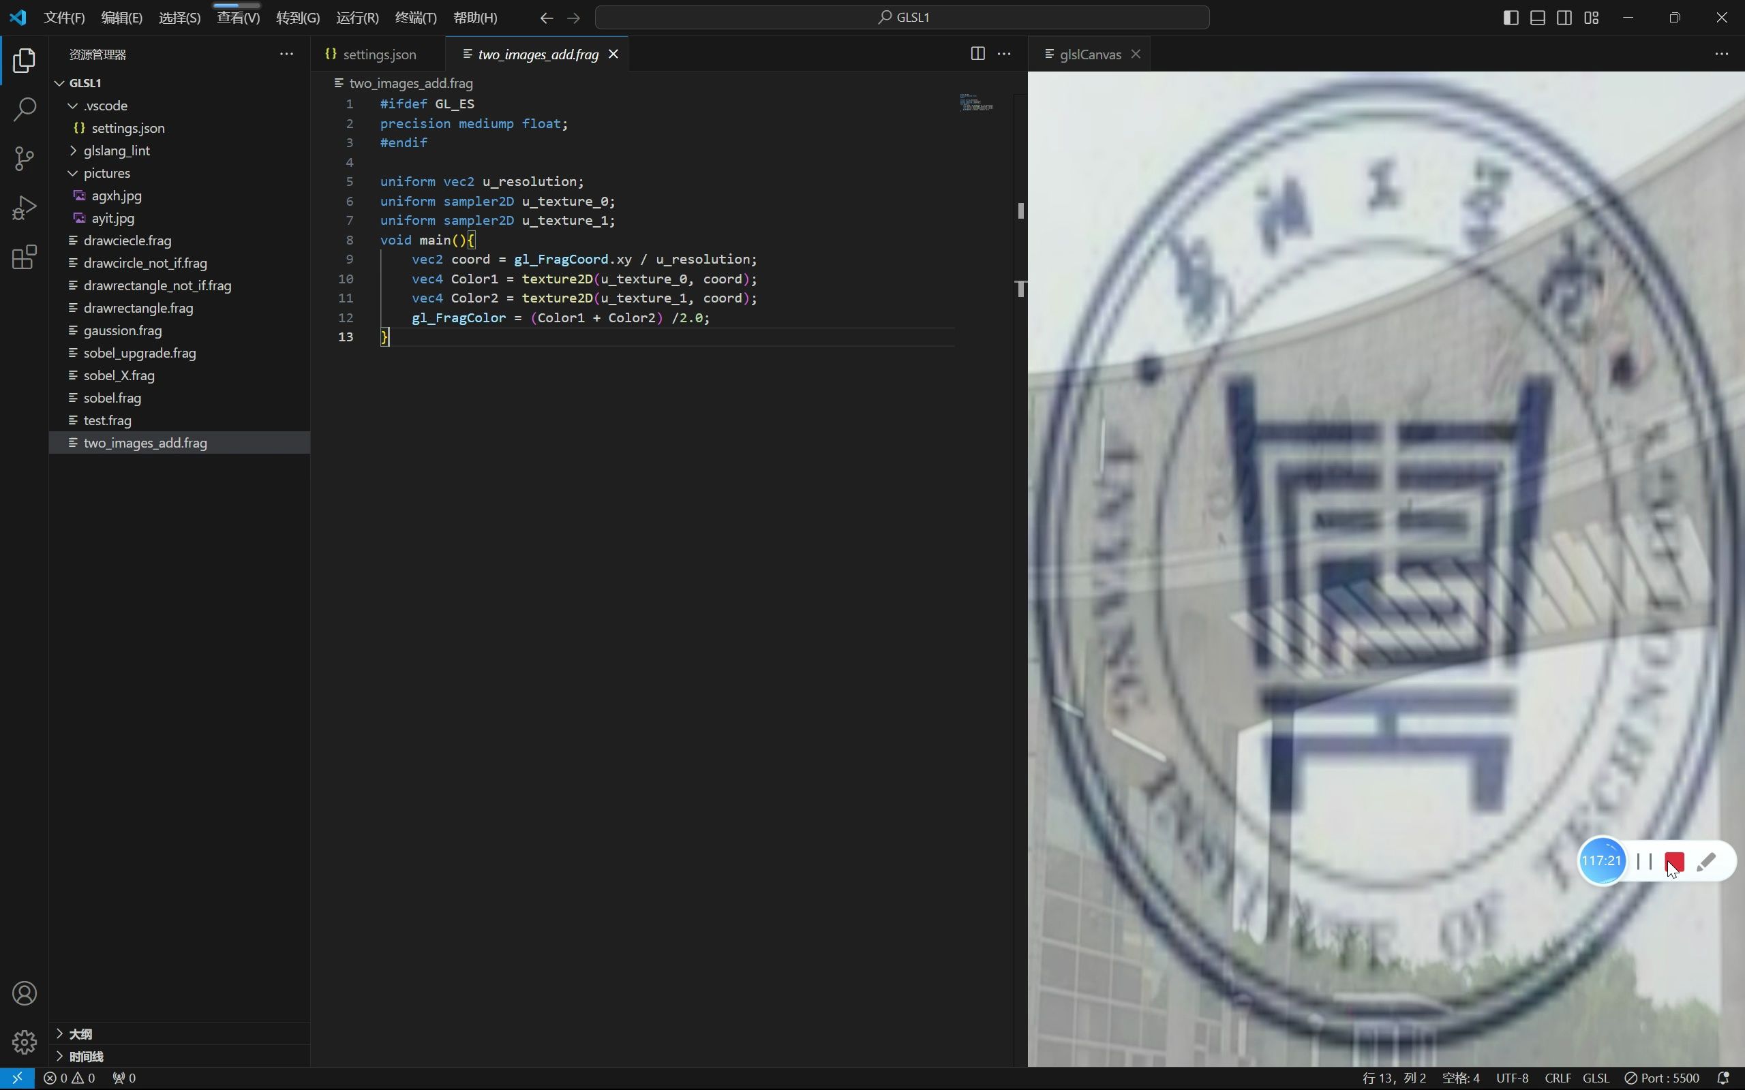Open Explorer views and more actions
Image resolution: width=1745 pixels, height=1090 pixels.
(286, 54)
